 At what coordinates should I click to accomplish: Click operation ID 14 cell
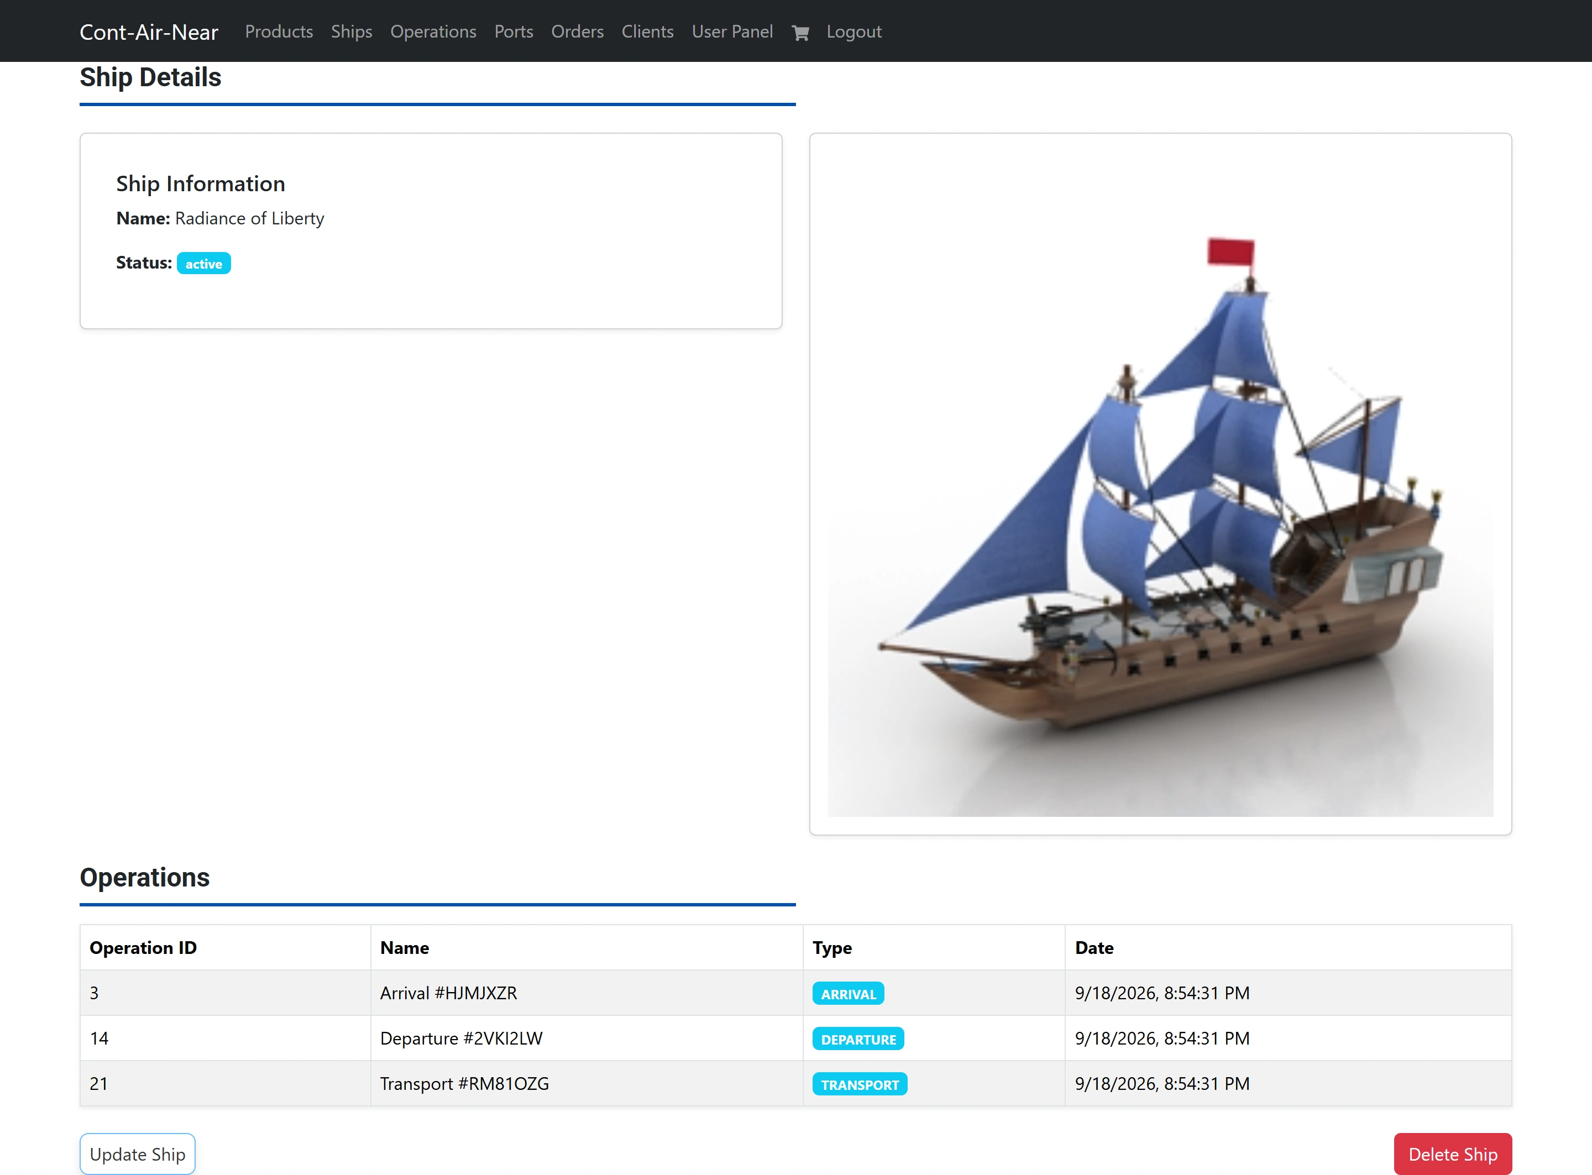(226, 1038)
